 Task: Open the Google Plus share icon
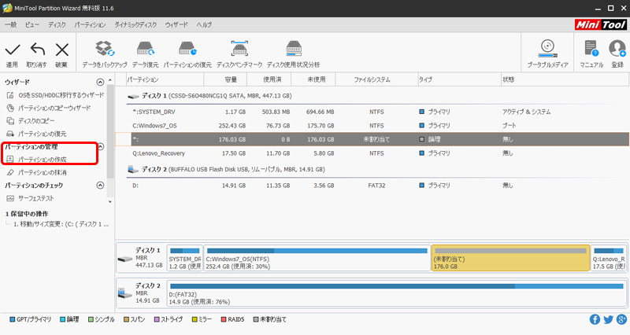tap(621, 319)
